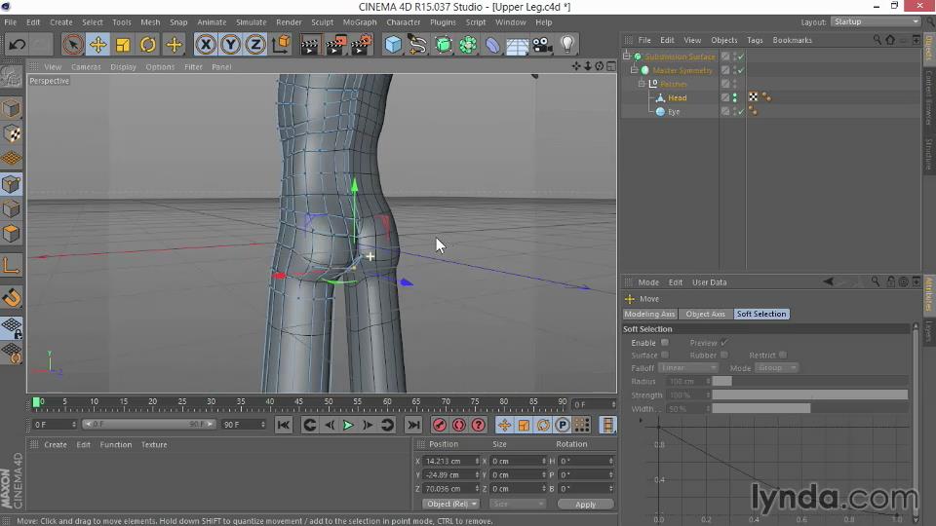Switch to Soft Selection tab
This screenshot has width=936, height=526.
761,314
